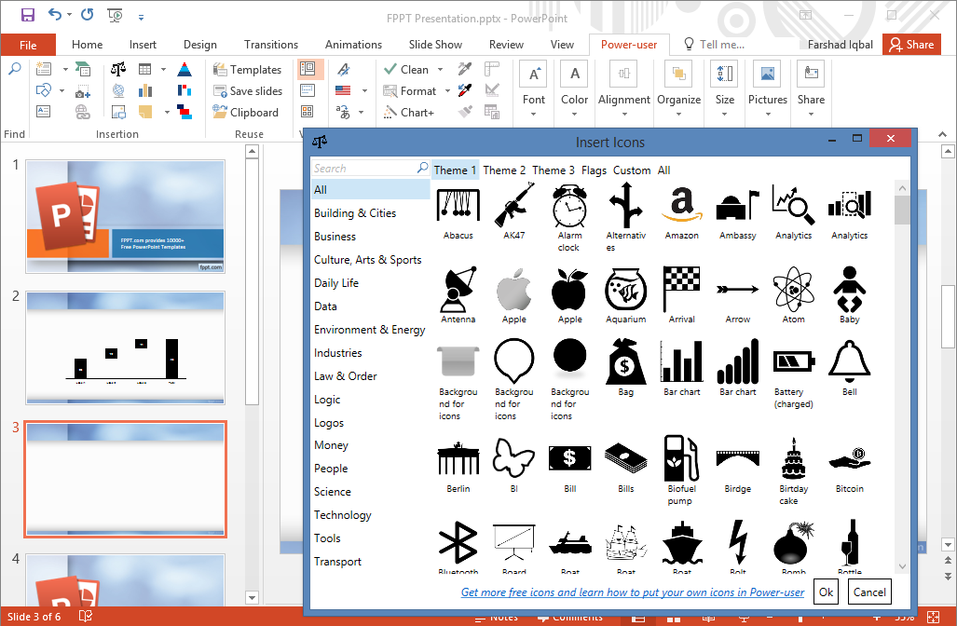Choose the Amazon icon
The height and width of the screenshot is (626, 957).
pyautogui.click(x=681, y=207)
